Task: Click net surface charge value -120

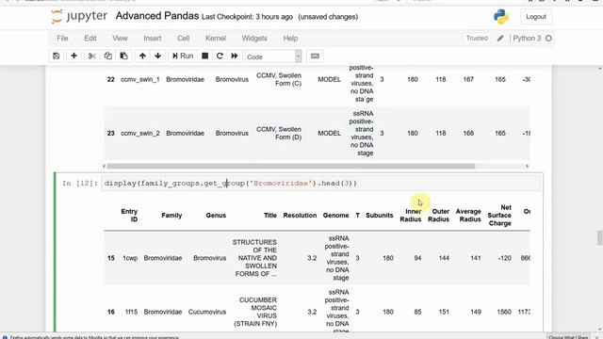Action: point(505,258)
